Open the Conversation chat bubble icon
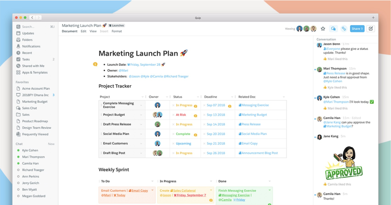The width and height of the screenshot is (391, 205). coord(333,28)
